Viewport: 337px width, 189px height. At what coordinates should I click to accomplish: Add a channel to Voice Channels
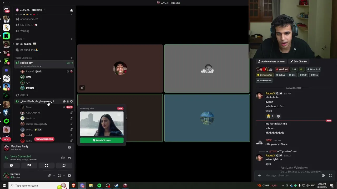71,58
